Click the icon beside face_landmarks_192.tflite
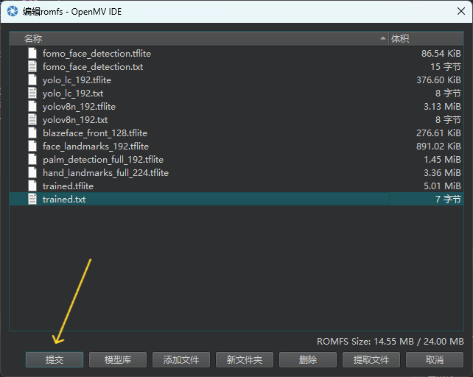The height and width of the screenshot is (377, 473). coord(32,147)
